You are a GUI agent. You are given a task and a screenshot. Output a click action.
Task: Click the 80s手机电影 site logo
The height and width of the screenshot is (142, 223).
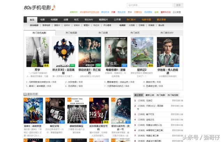point(40,7)
